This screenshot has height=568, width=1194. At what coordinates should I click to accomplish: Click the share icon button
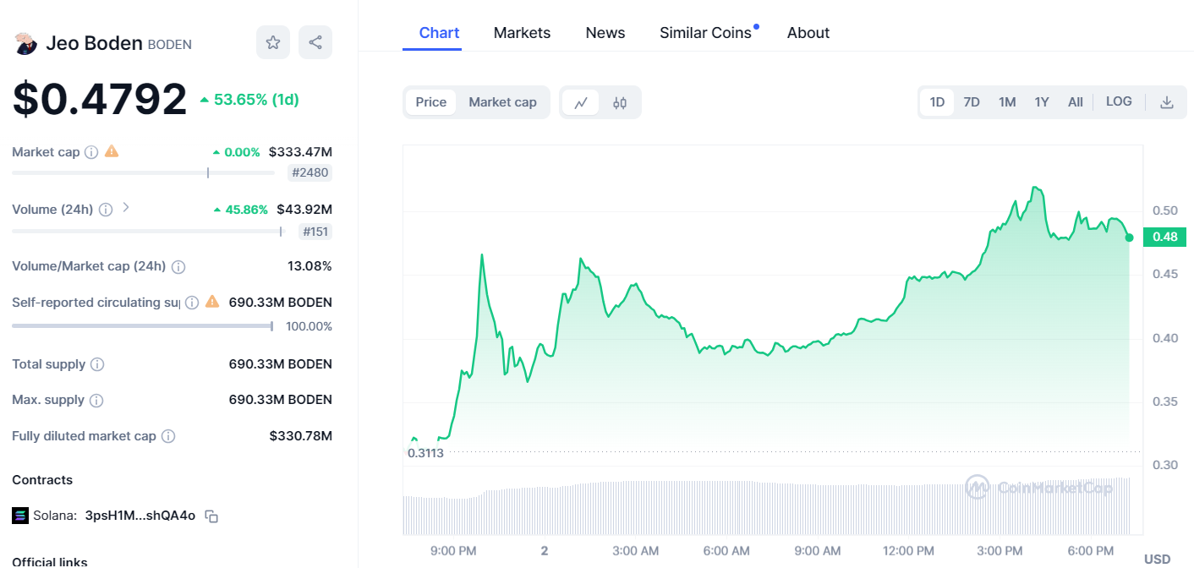tap(315, 42)
